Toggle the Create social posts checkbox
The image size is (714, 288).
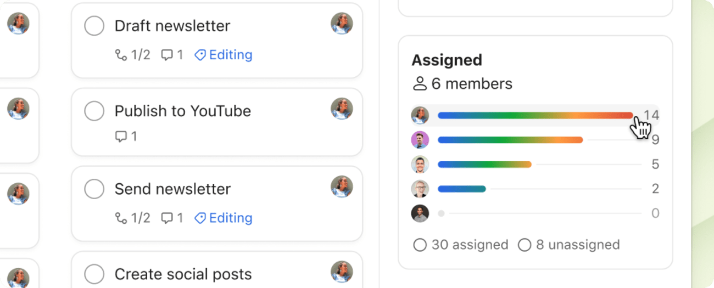coord(94,274)
